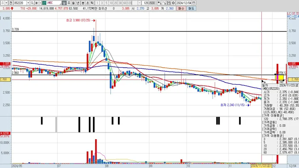This screenshot has height=168, width=299.
Task: Click the 매수 buy button
Action: (x=181, y=8)
